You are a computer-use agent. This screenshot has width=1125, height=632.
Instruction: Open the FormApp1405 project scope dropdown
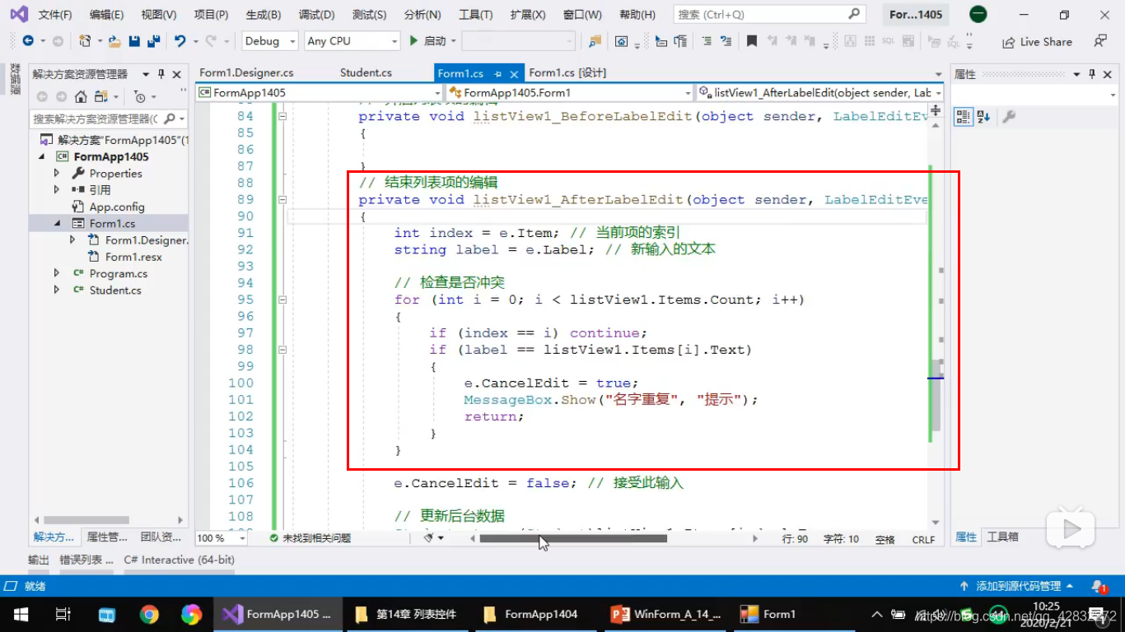click(x=320, y=93)
